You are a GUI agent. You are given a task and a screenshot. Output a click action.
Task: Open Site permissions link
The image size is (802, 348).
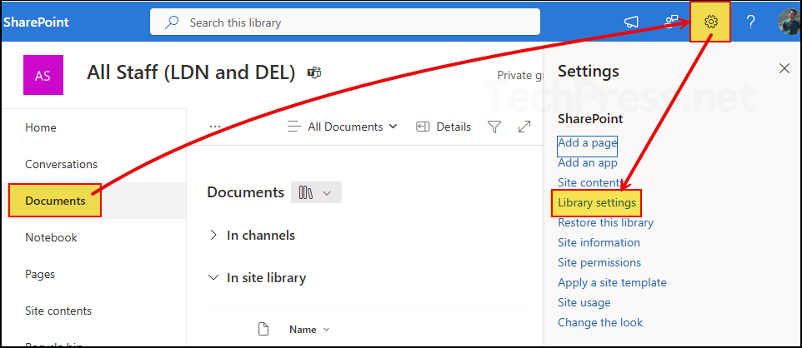(599, 262)
